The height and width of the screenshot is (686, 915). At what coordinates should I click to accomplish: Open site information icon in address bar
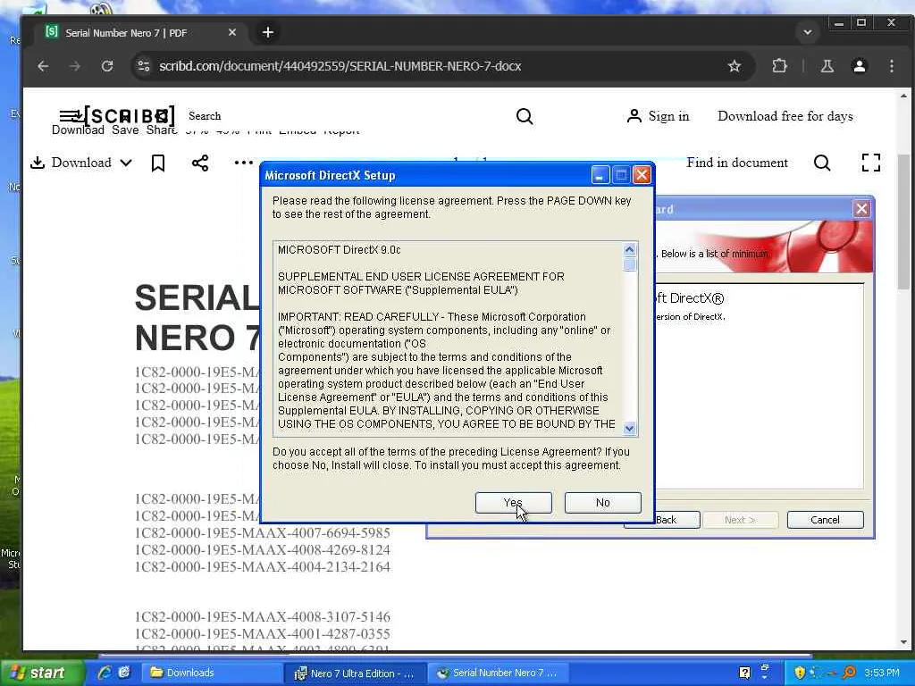[x=144, y=66]
